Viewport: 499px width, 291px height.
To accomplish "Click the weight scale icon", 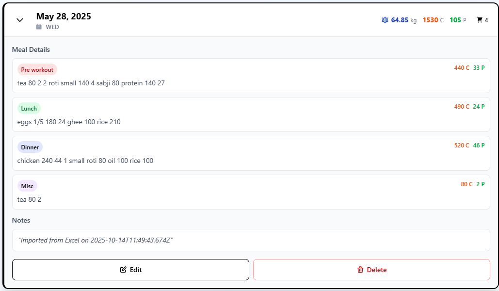I will point(385,20).
